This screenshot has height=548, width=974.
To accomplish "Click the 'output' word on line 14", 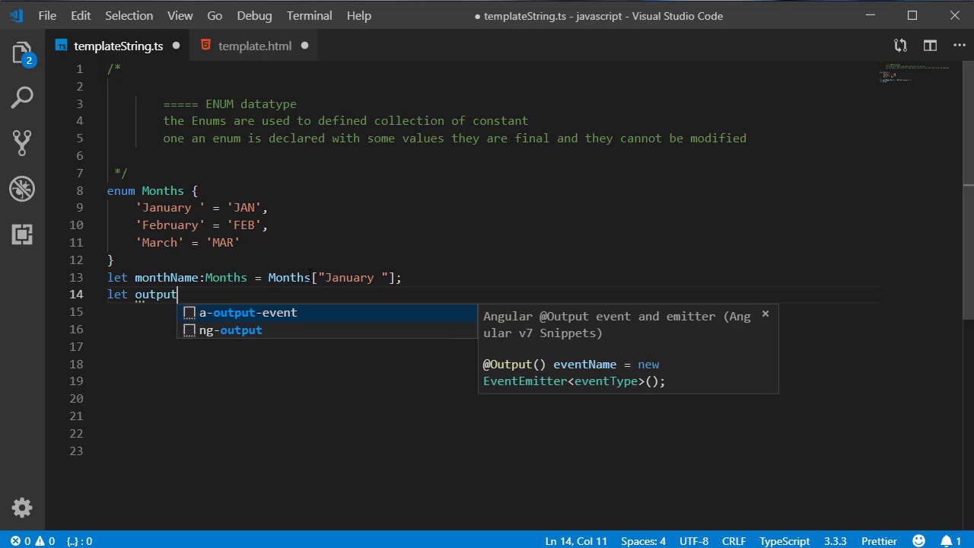I will 156,295.
